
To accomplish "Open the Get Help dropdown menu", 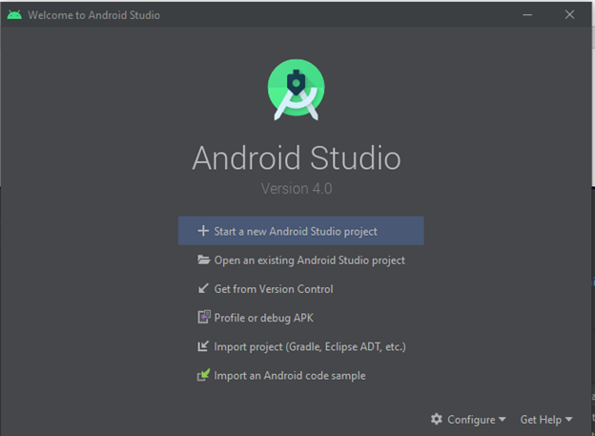I will point(546,419).
